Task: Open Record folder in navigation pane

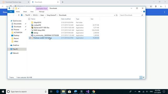Action: point(16,38)
